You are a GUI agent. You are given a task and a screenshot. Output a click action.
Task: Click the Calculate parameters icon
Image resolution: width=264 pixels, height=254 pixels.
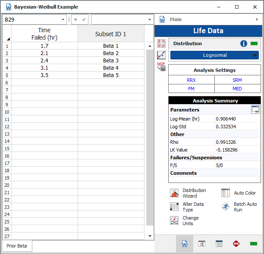(x=161, y=43)
